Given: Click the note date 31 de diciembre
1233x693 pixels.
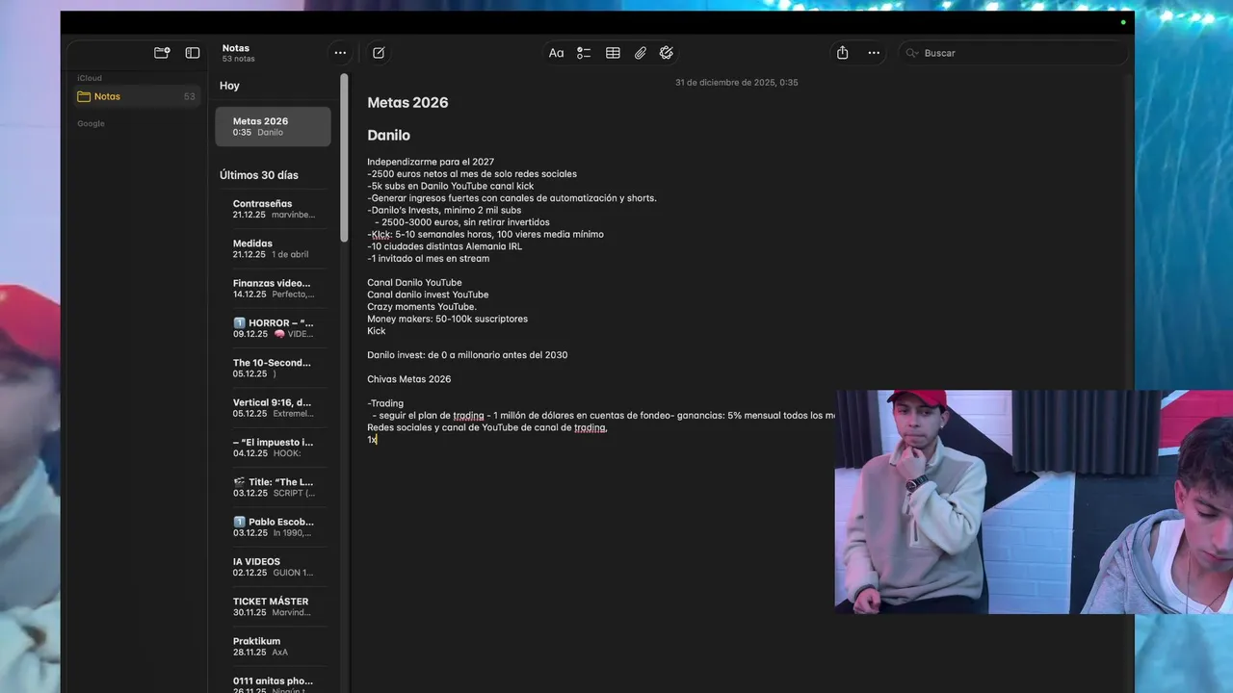Looking at the screenshot, I should point(736,83).
